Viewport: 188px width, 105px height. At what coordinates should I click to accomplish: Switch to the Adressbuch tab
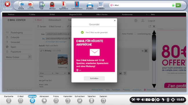pos(55,20)
